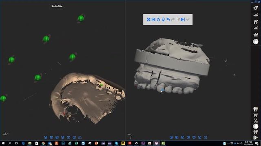Screen dimensions: 261x146
Task: Click the fit-to-view icon in the right pane
Action: pyautogui.click(x=206, y=137)
